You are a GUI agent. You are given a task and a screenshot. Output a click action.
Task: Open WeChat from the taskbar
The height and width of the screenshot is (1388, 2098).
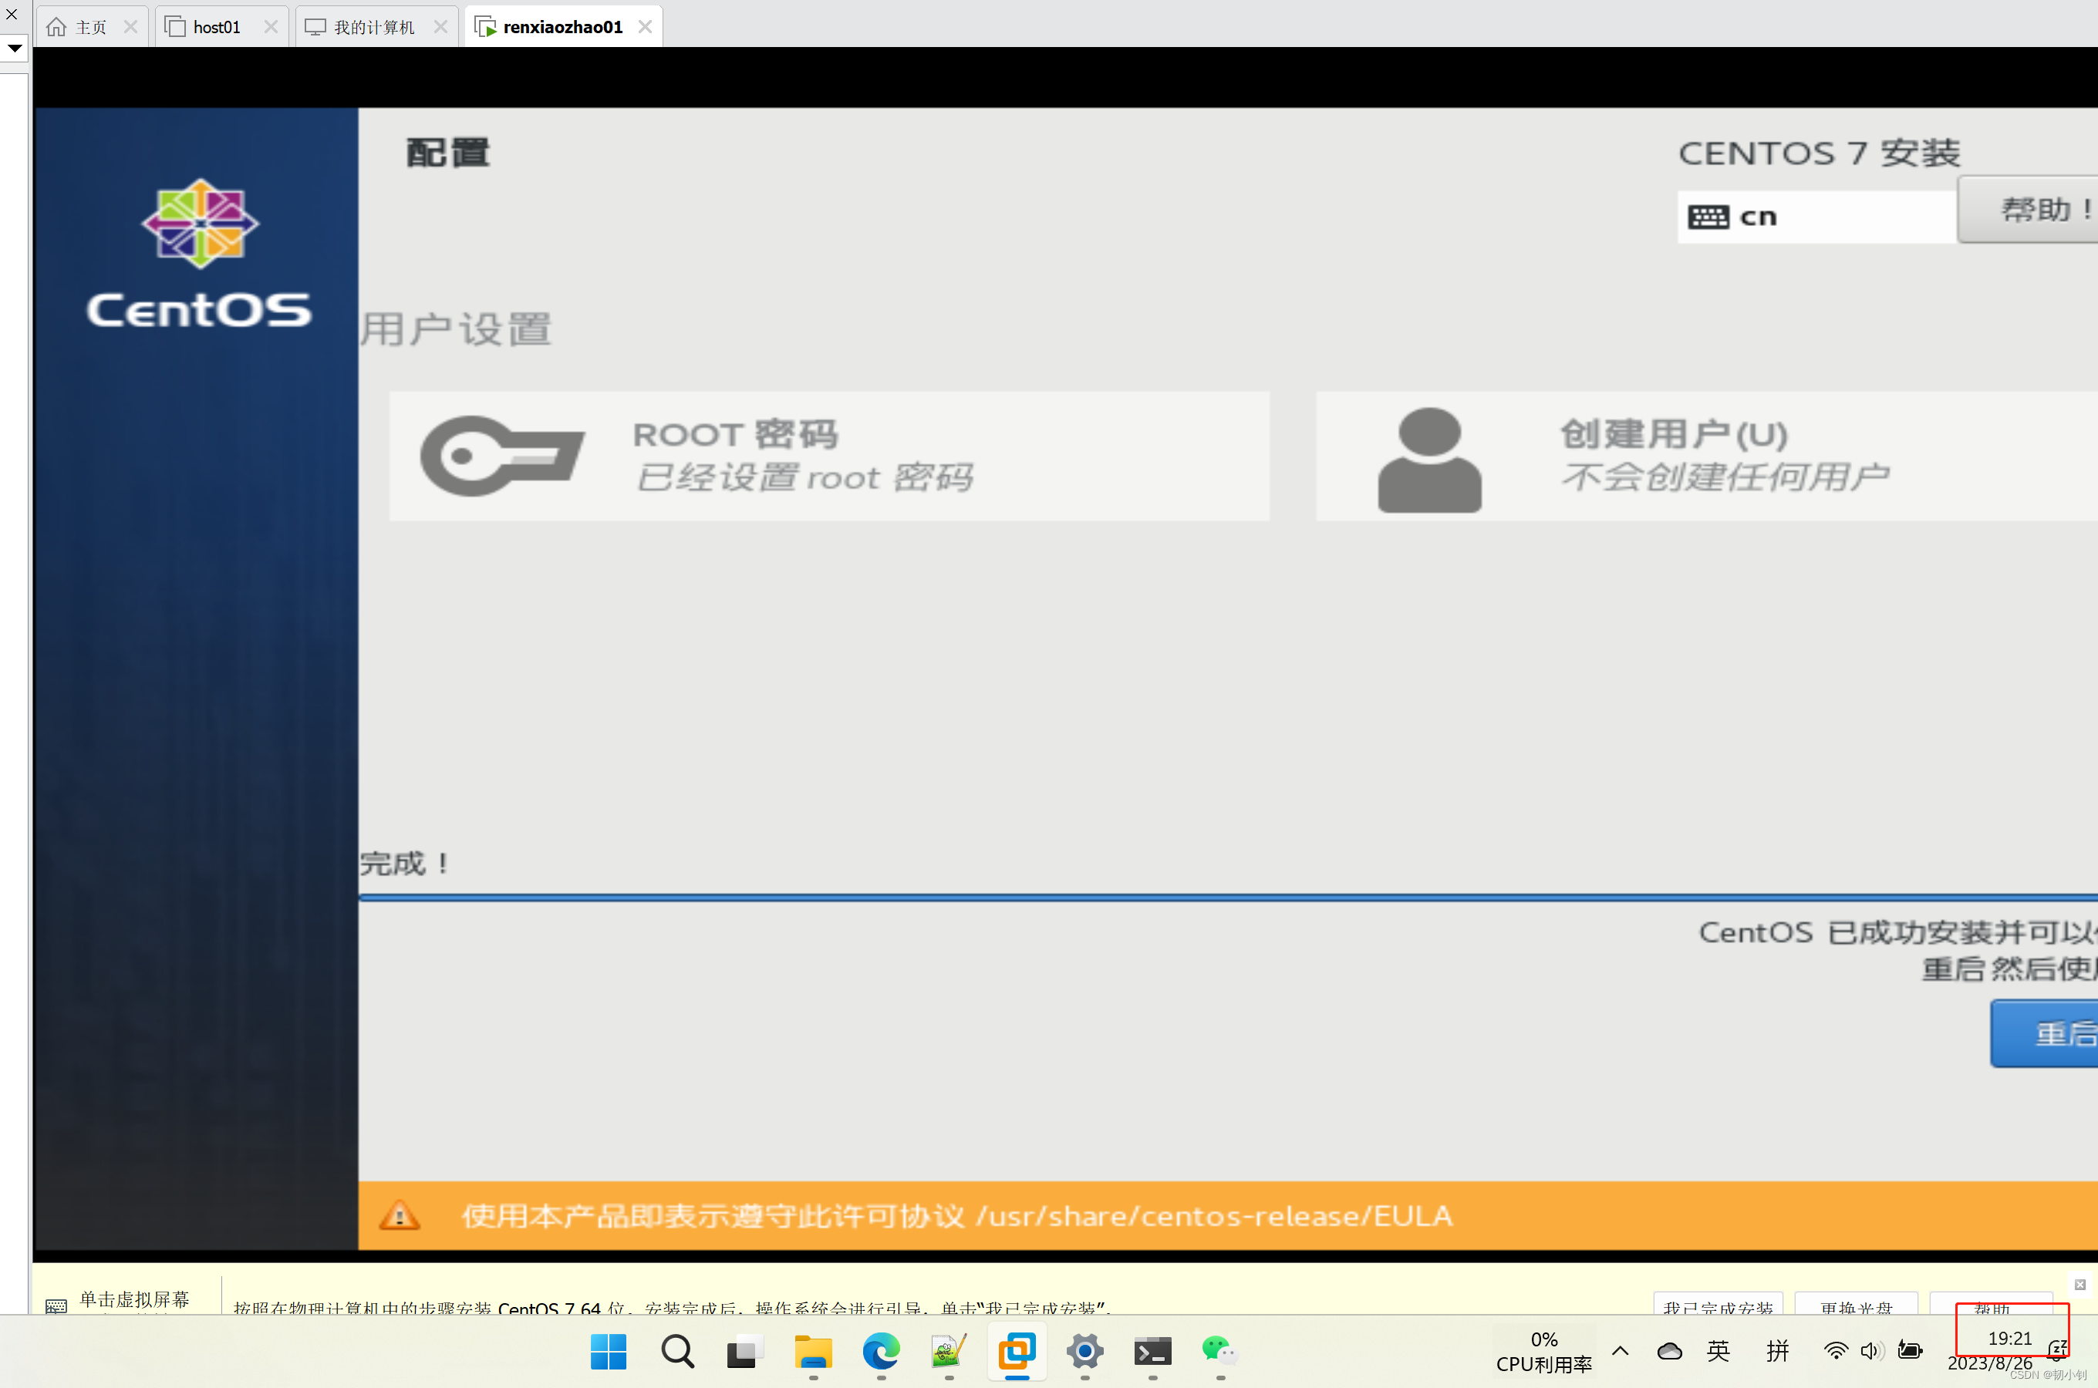1219,1351
